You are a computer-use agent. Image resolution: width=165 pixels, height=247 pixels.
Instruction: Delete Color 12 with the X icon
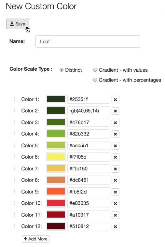(115, 226)
